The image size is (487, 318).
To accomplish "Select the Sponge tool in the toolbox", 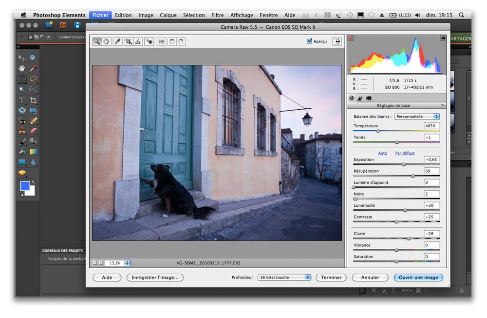I will coord(22,172).
